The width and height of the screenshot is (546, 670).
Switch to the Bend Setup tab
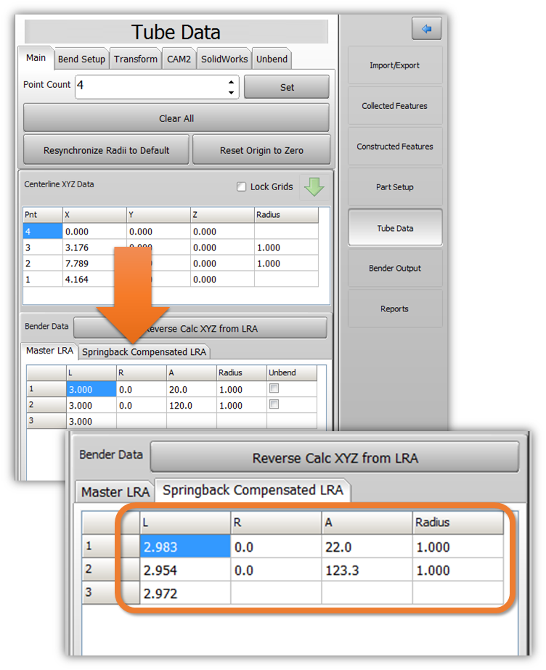coord(81,59)
